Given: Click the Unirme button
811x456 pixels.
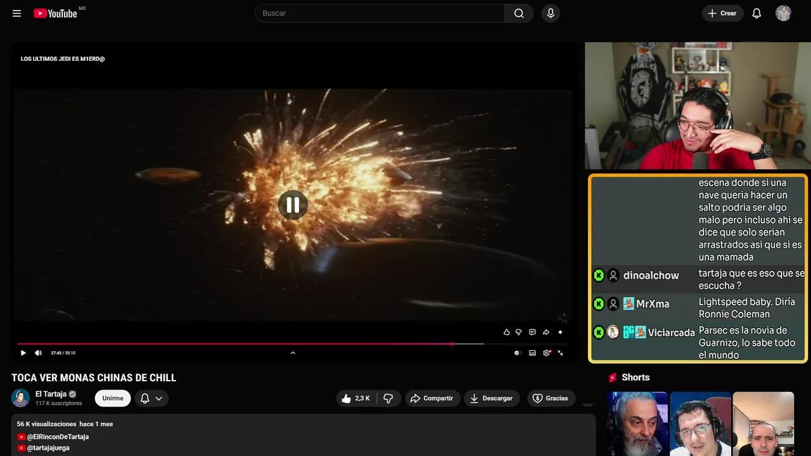Looking at the screenshot, I should (x=113, y=398).
